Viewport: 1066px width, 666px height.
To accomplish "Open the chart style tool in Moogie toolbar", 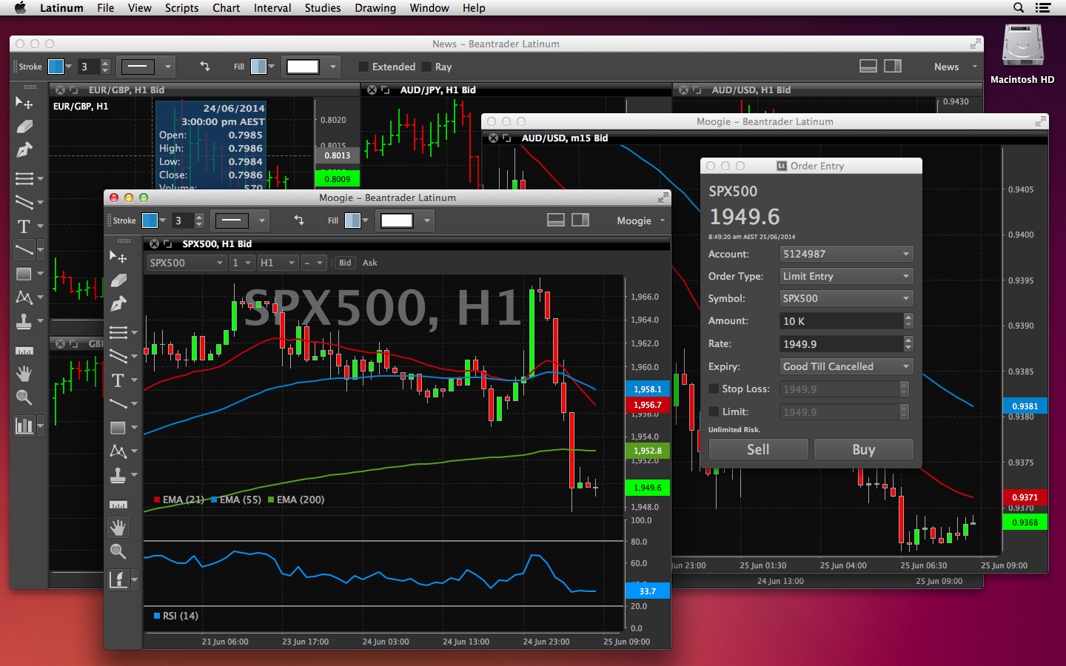I will coord(118,579).
